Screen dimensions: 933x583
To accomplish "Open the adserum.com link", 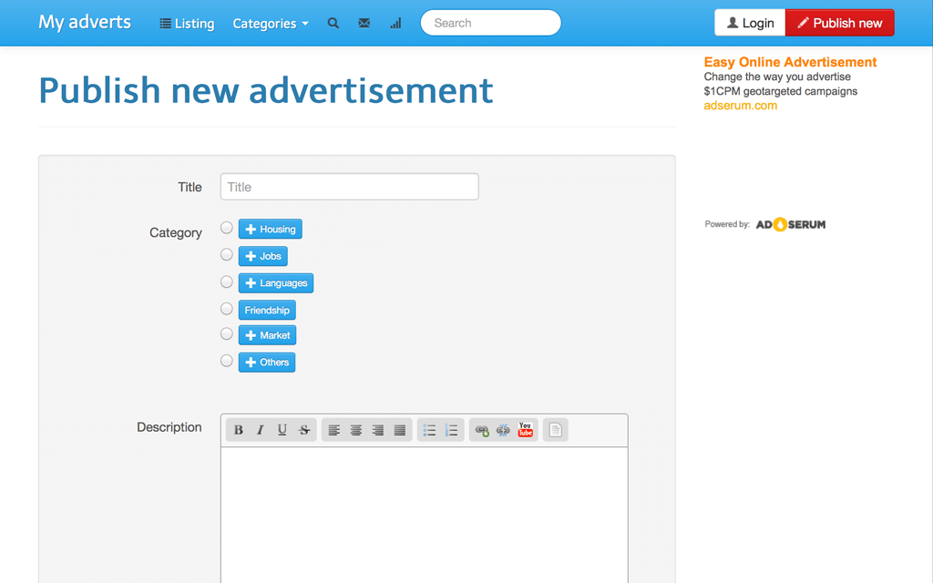I will (x=740, y=106).
